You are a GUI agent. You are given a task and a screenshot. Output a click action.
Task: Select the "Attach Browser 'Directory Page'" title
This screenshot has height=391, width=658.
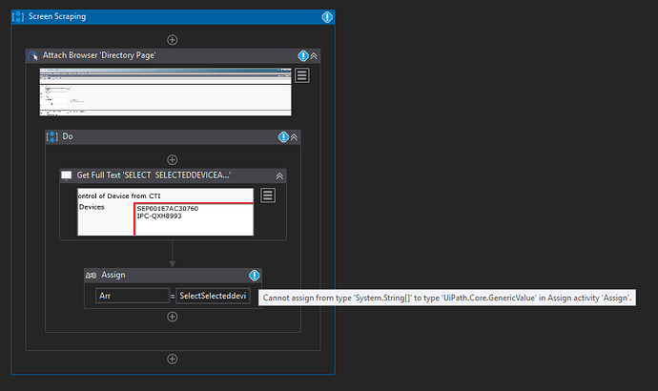[x=99, y=55]
